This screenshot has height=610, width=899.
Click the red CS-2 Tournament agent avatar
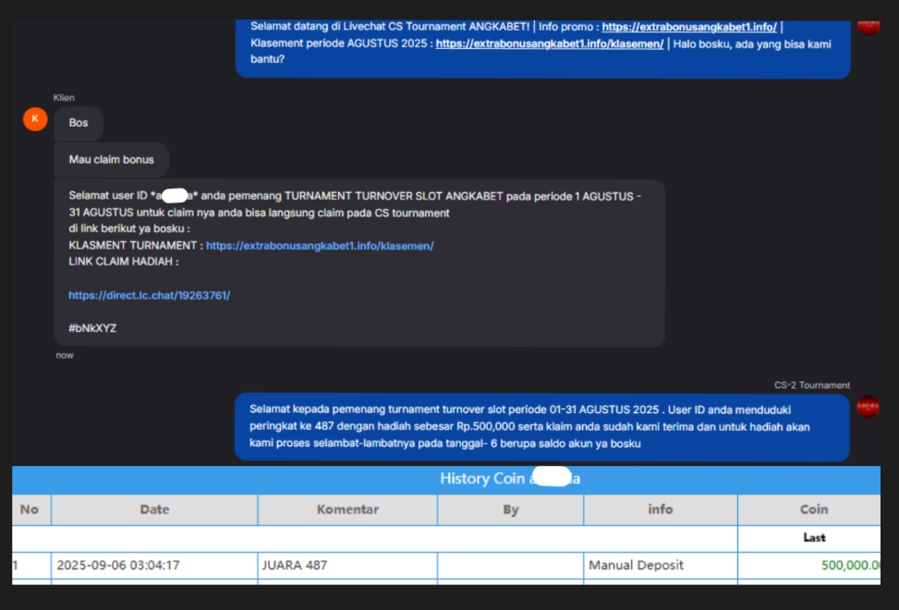tap(868, 407)
